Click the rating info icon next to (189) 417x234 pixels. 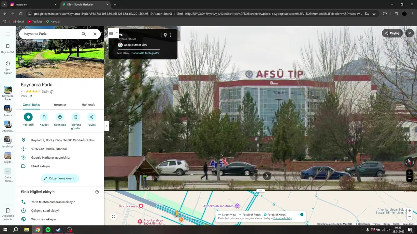(51, 92)
